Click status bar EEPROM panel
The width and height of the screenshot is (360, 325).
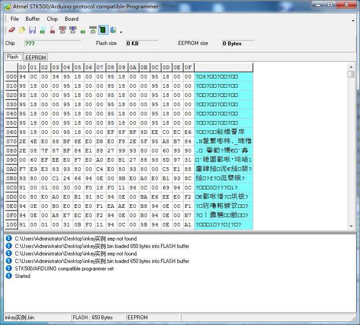point(153,318)
